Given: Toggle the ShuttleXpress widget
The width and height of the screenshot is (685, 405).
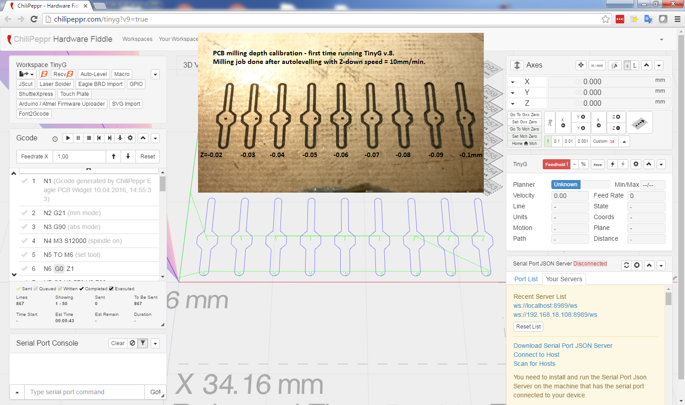Looking at the screenshot, I should tap(36, 94).
